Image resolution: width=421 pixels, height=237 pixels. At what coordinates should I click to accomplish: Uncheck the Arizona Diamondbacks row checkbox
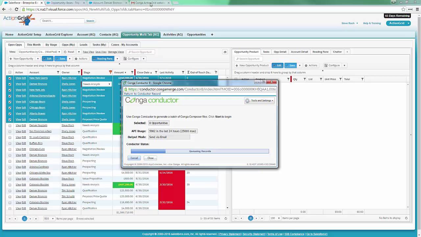point(10,96)
